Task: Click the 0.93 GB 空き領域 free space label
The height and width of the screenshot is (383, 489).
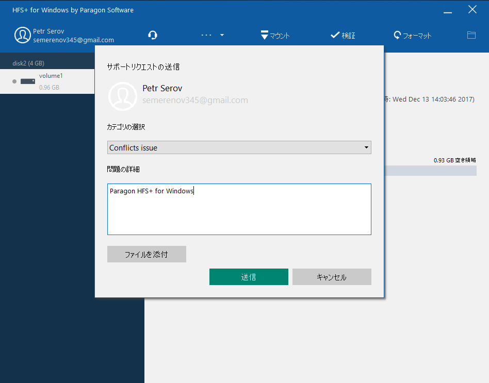Action: pyautogui.click(x=454, y=160)
